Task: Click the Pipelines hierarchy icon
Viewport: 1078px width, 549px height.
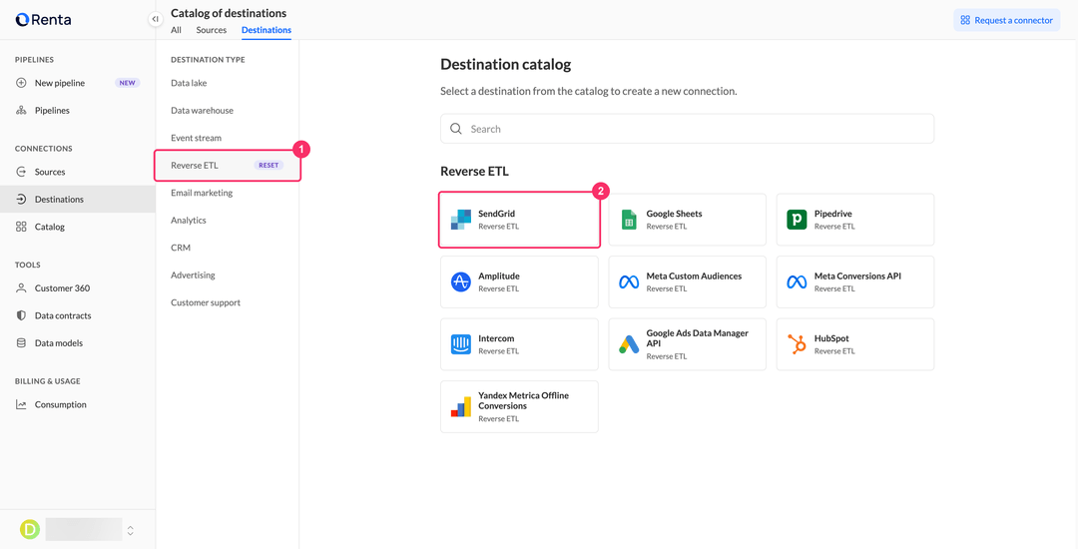Action: coord(21,110)
